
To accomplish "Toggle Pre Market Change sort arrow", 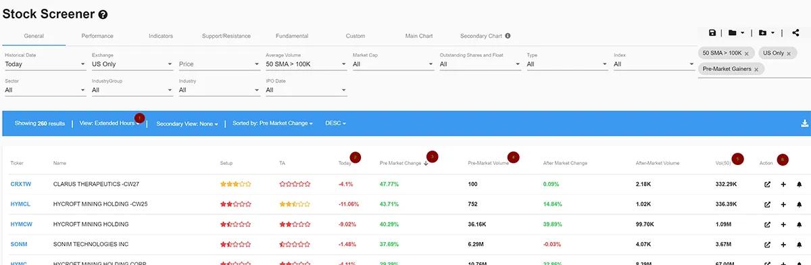I will tap(426, 163).
